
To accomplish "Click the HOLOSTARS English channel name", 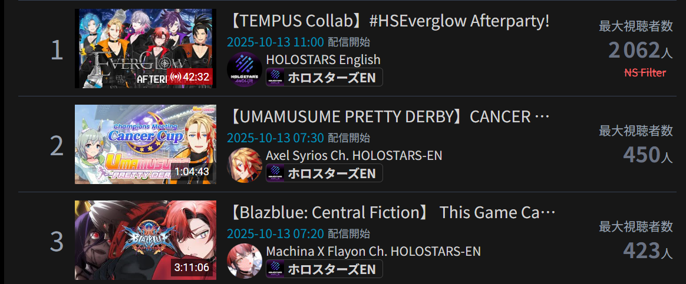I will click(324, 59).
